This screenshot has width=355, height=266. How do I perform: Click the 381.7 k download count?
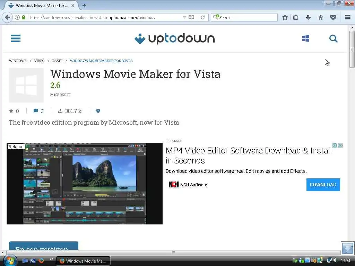(x=73, y=111)
